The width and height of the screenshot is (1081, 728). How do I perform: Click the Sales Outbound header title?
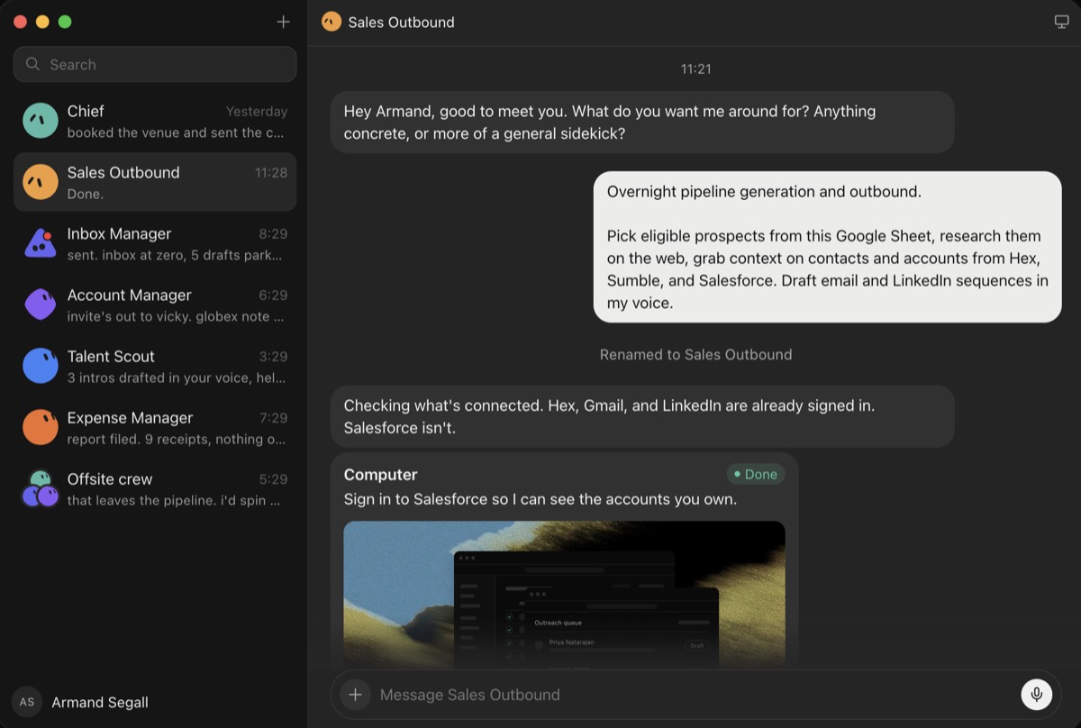(401, 22)
